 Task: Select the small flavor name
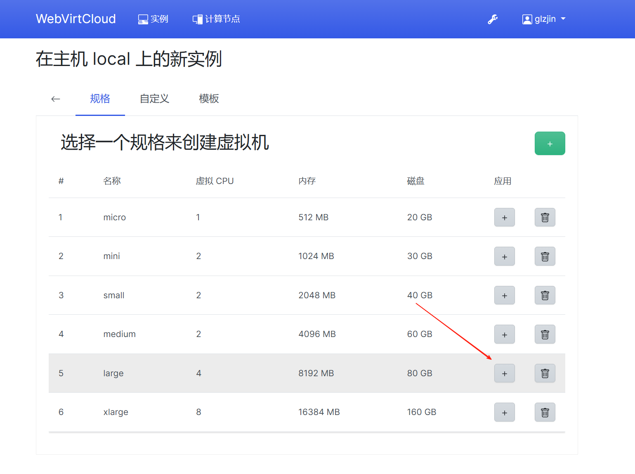[114, 295]
